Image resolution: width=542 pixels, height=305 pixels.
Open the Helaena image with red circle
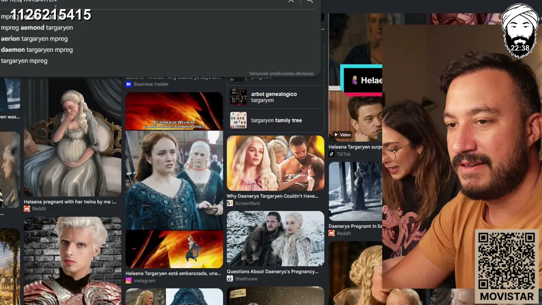(174, 180)
